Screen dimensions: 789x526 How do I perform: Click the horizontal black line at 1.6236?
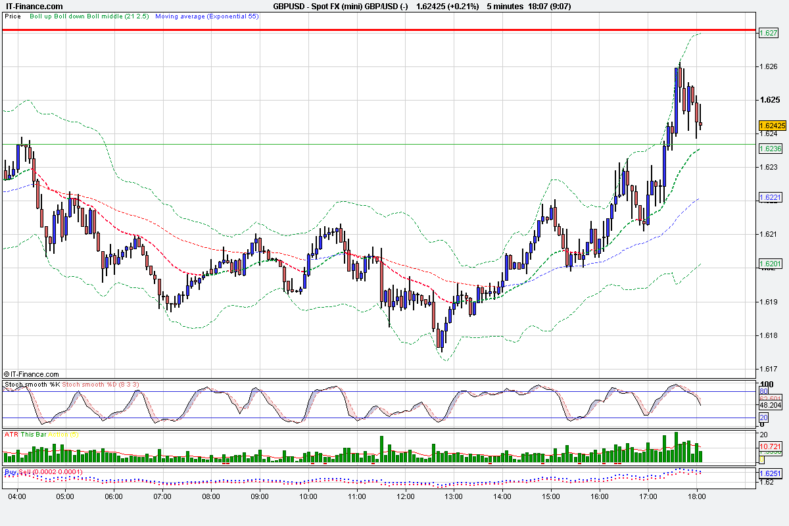tap(378, 144)
